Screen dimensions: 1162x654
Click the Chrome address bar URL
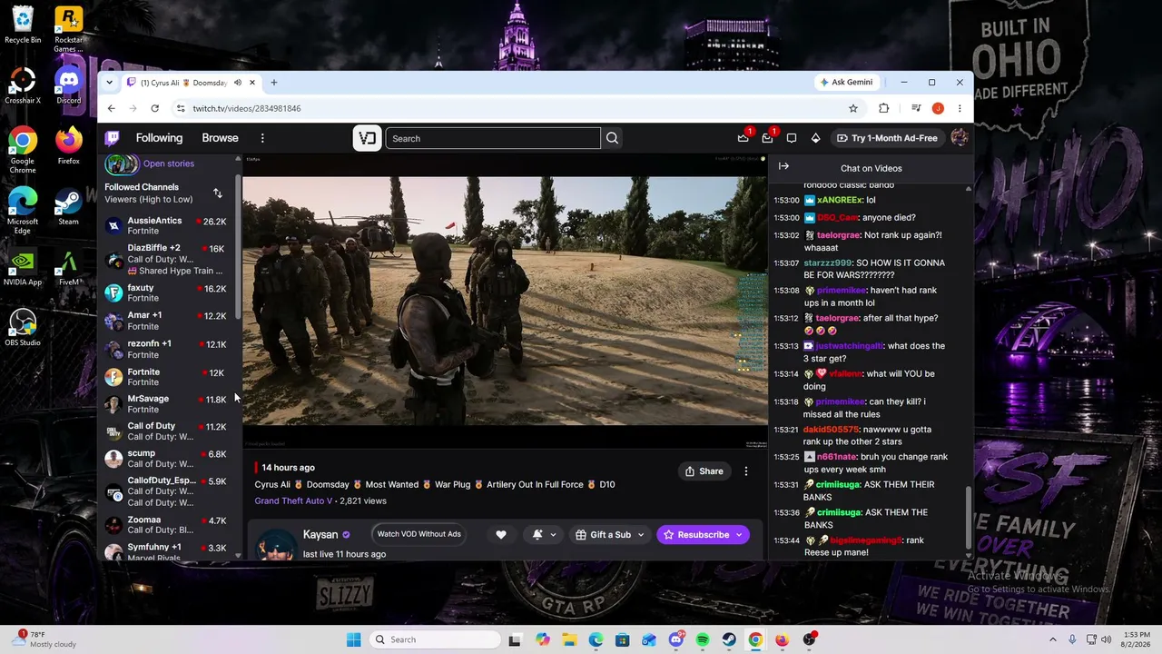tap(246, 108)
